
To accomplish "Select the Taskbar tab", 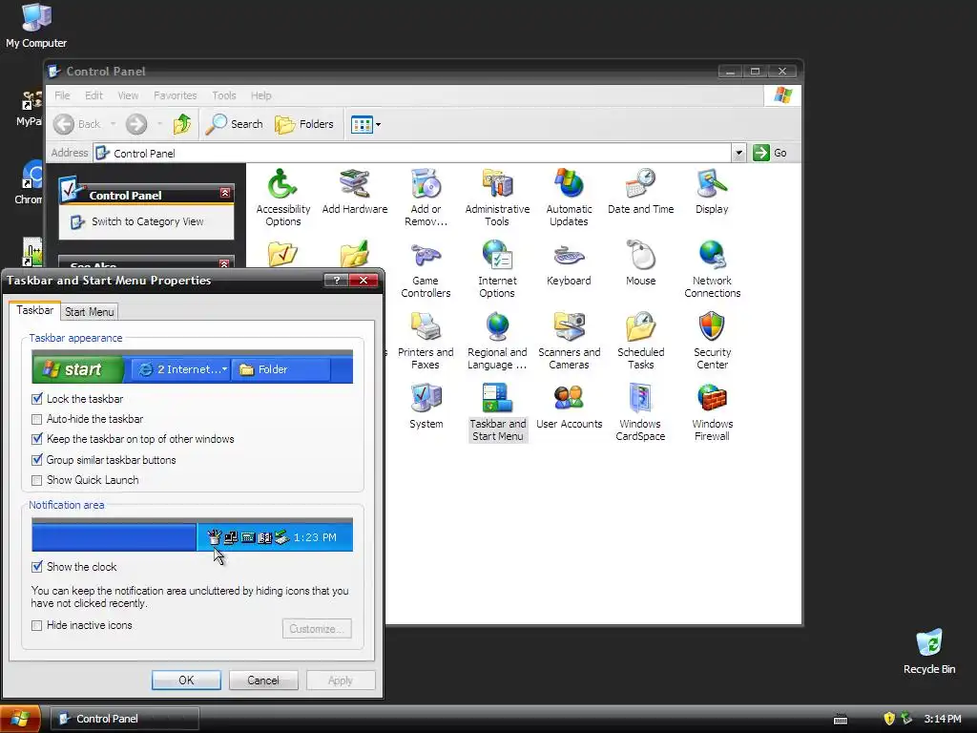I will (x=35, y=310).
